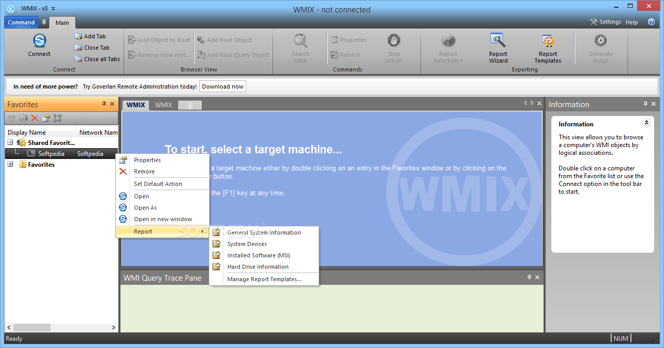Viewport: 664px width, 348px height.
Task: Click the Stop Action icon
Action: coord(394,40)
